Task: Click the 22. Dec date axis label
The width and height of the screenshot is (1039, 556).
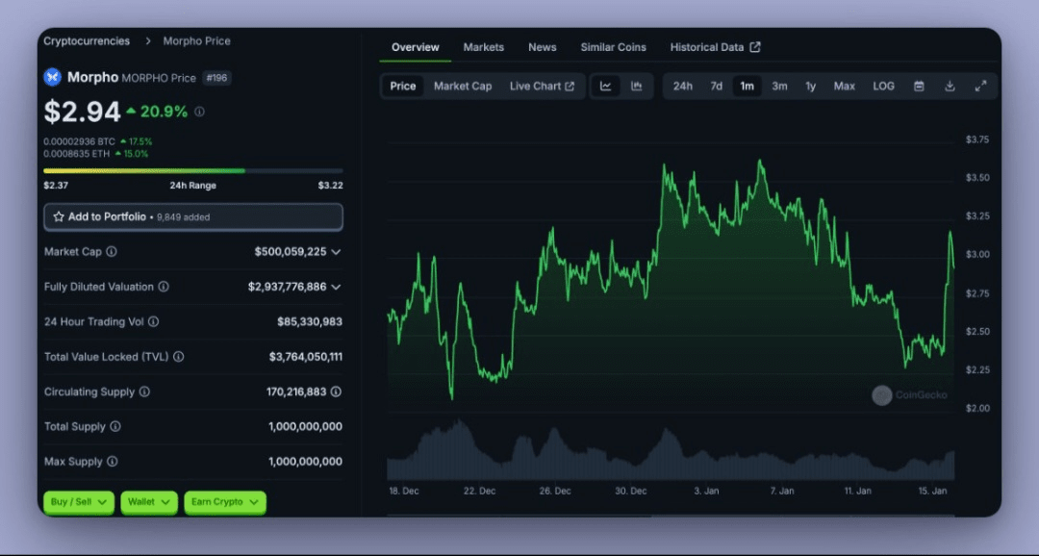Action: coord(479,491)
